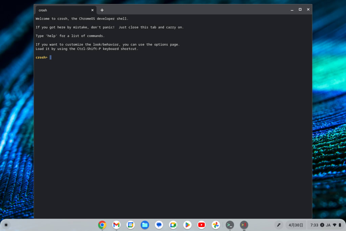Screen dimensions: 346x231
Task: Open Google Meet from the shelf
Action: point(173,225)
